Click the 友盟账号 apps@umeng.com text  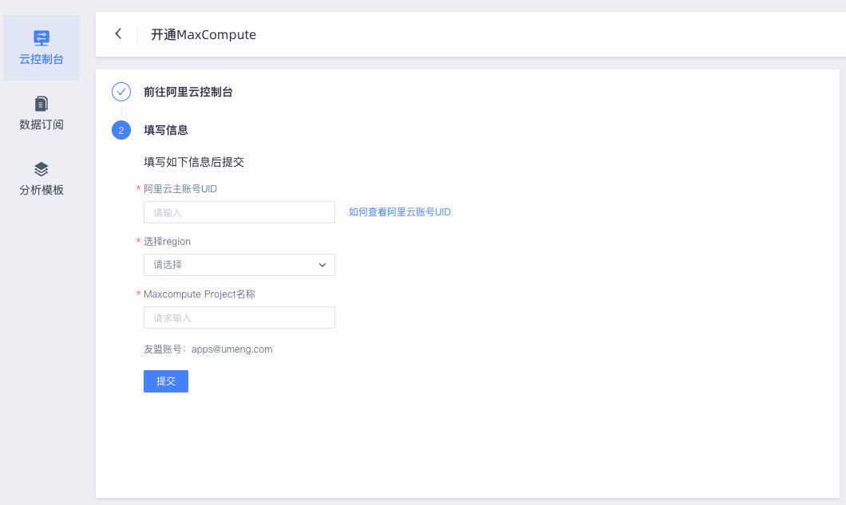(208, 349)
